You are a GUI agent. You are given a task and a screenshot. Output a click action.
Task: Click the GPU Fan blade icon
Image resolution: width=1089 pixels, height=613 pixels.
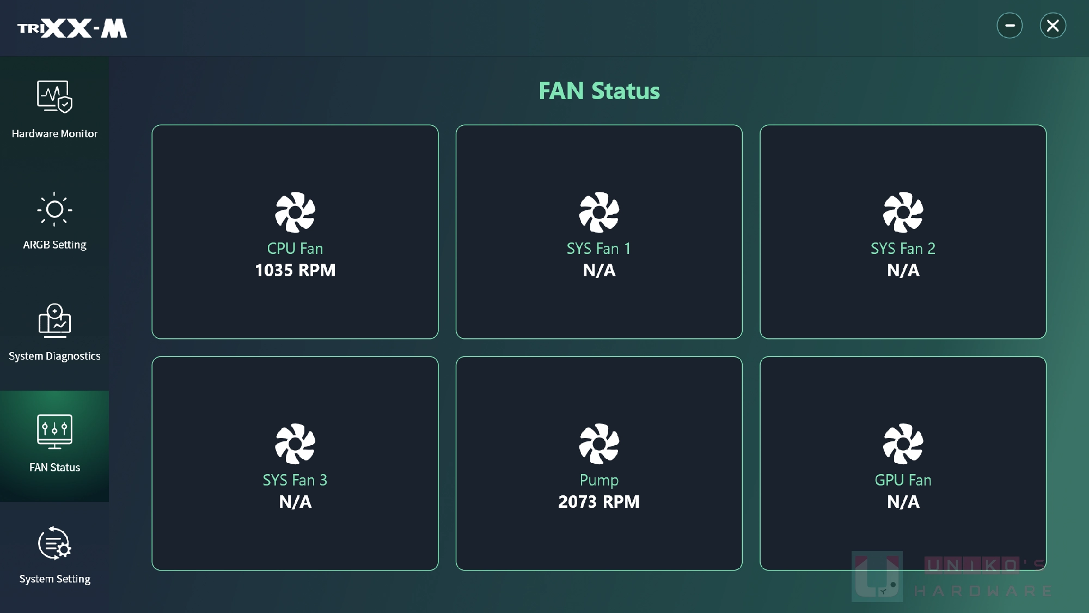(903, 444)
